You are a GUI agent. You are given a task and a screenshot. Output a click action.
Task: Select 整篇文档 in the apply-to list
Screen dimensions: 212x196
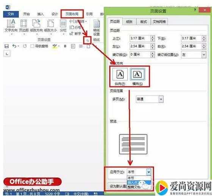(x=139, y=187)
